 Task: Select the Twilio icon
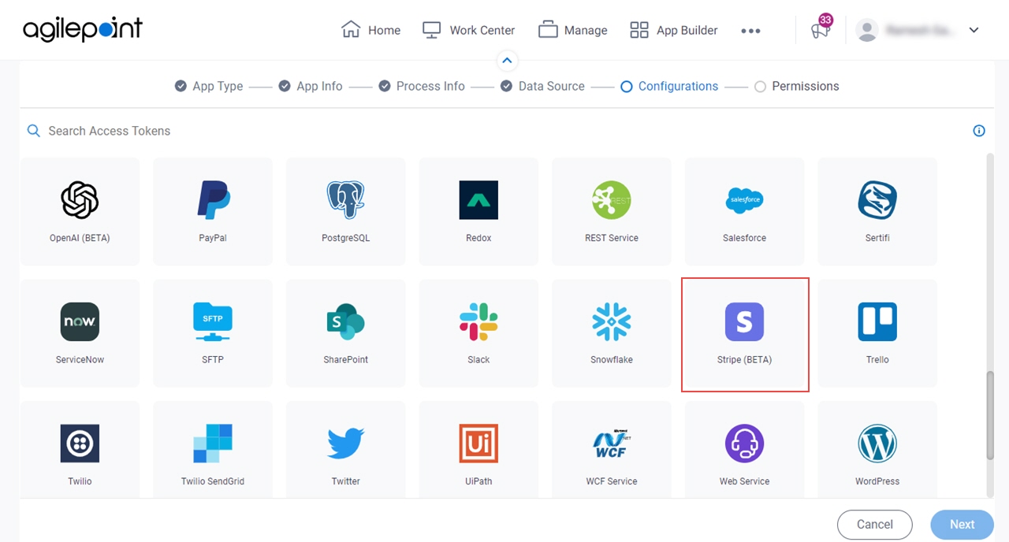[80, 444]
